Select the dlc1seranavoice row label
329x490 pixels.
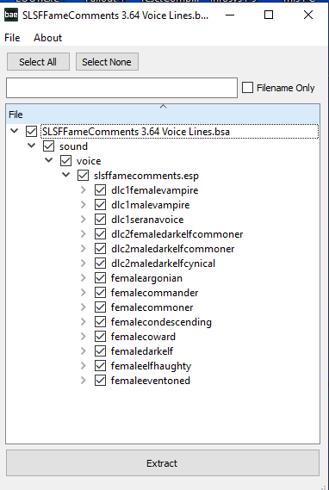click(147, 220)
